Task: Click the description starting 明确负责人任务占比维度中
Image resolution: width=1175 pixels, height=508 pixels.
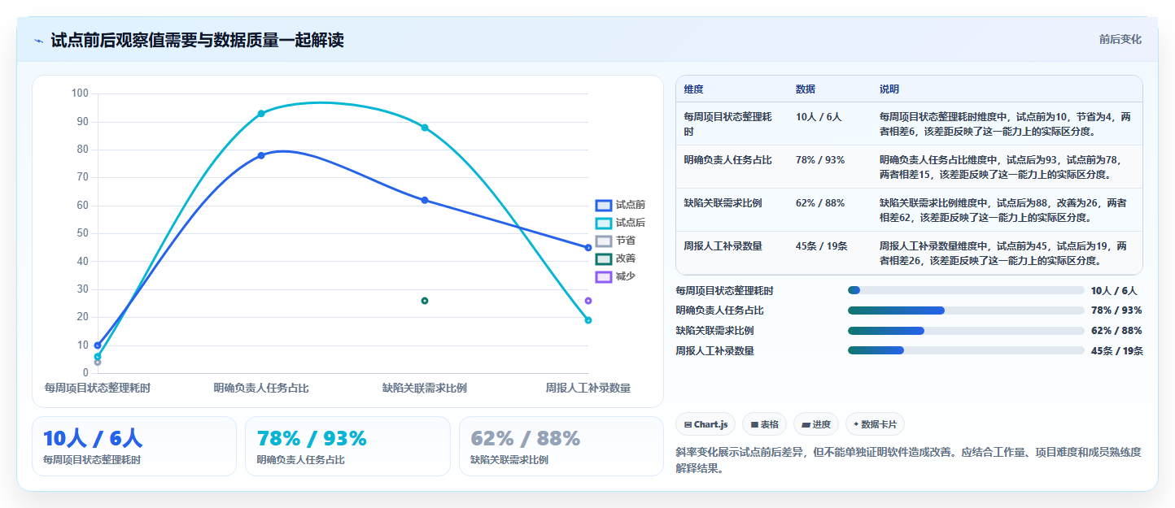Action: click(x=1006, y=167)
